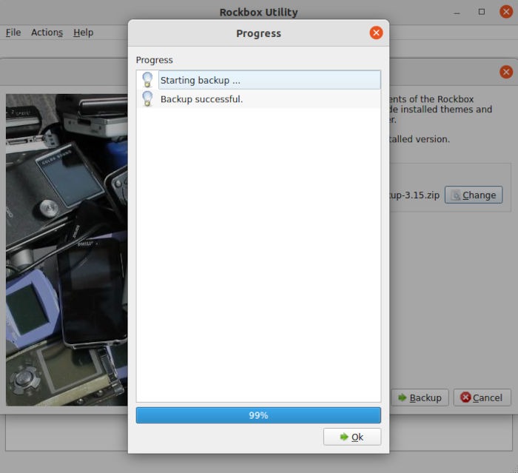
Task: Click the Backup button in the backup window
Action: (420, 397)
